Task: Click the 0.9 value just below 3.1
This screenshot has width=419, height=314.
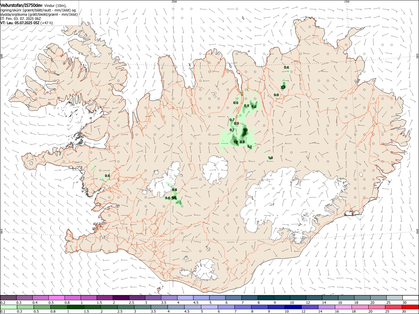Action: point(276,95)
